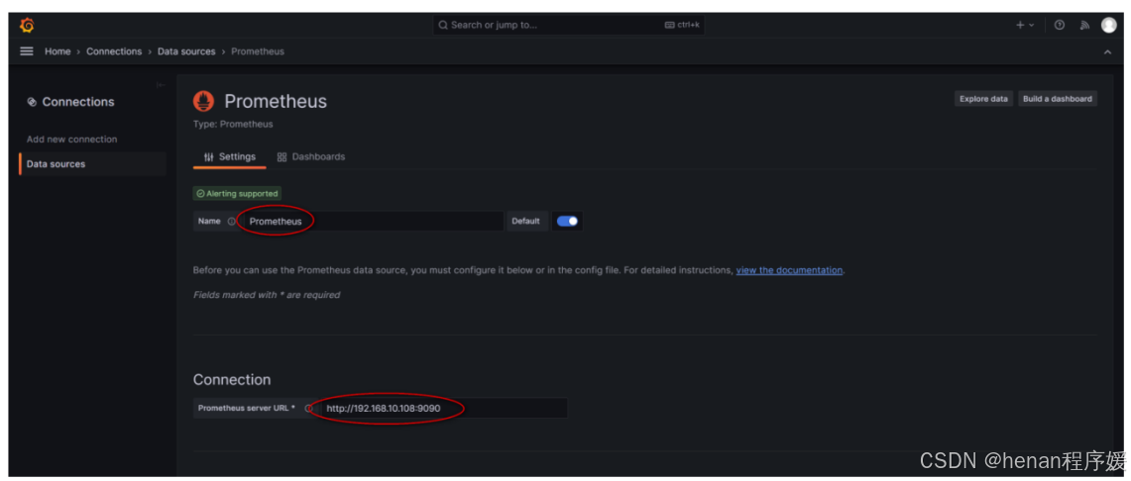
Task: Open the user profile avatar
Action: [1108, 25]
